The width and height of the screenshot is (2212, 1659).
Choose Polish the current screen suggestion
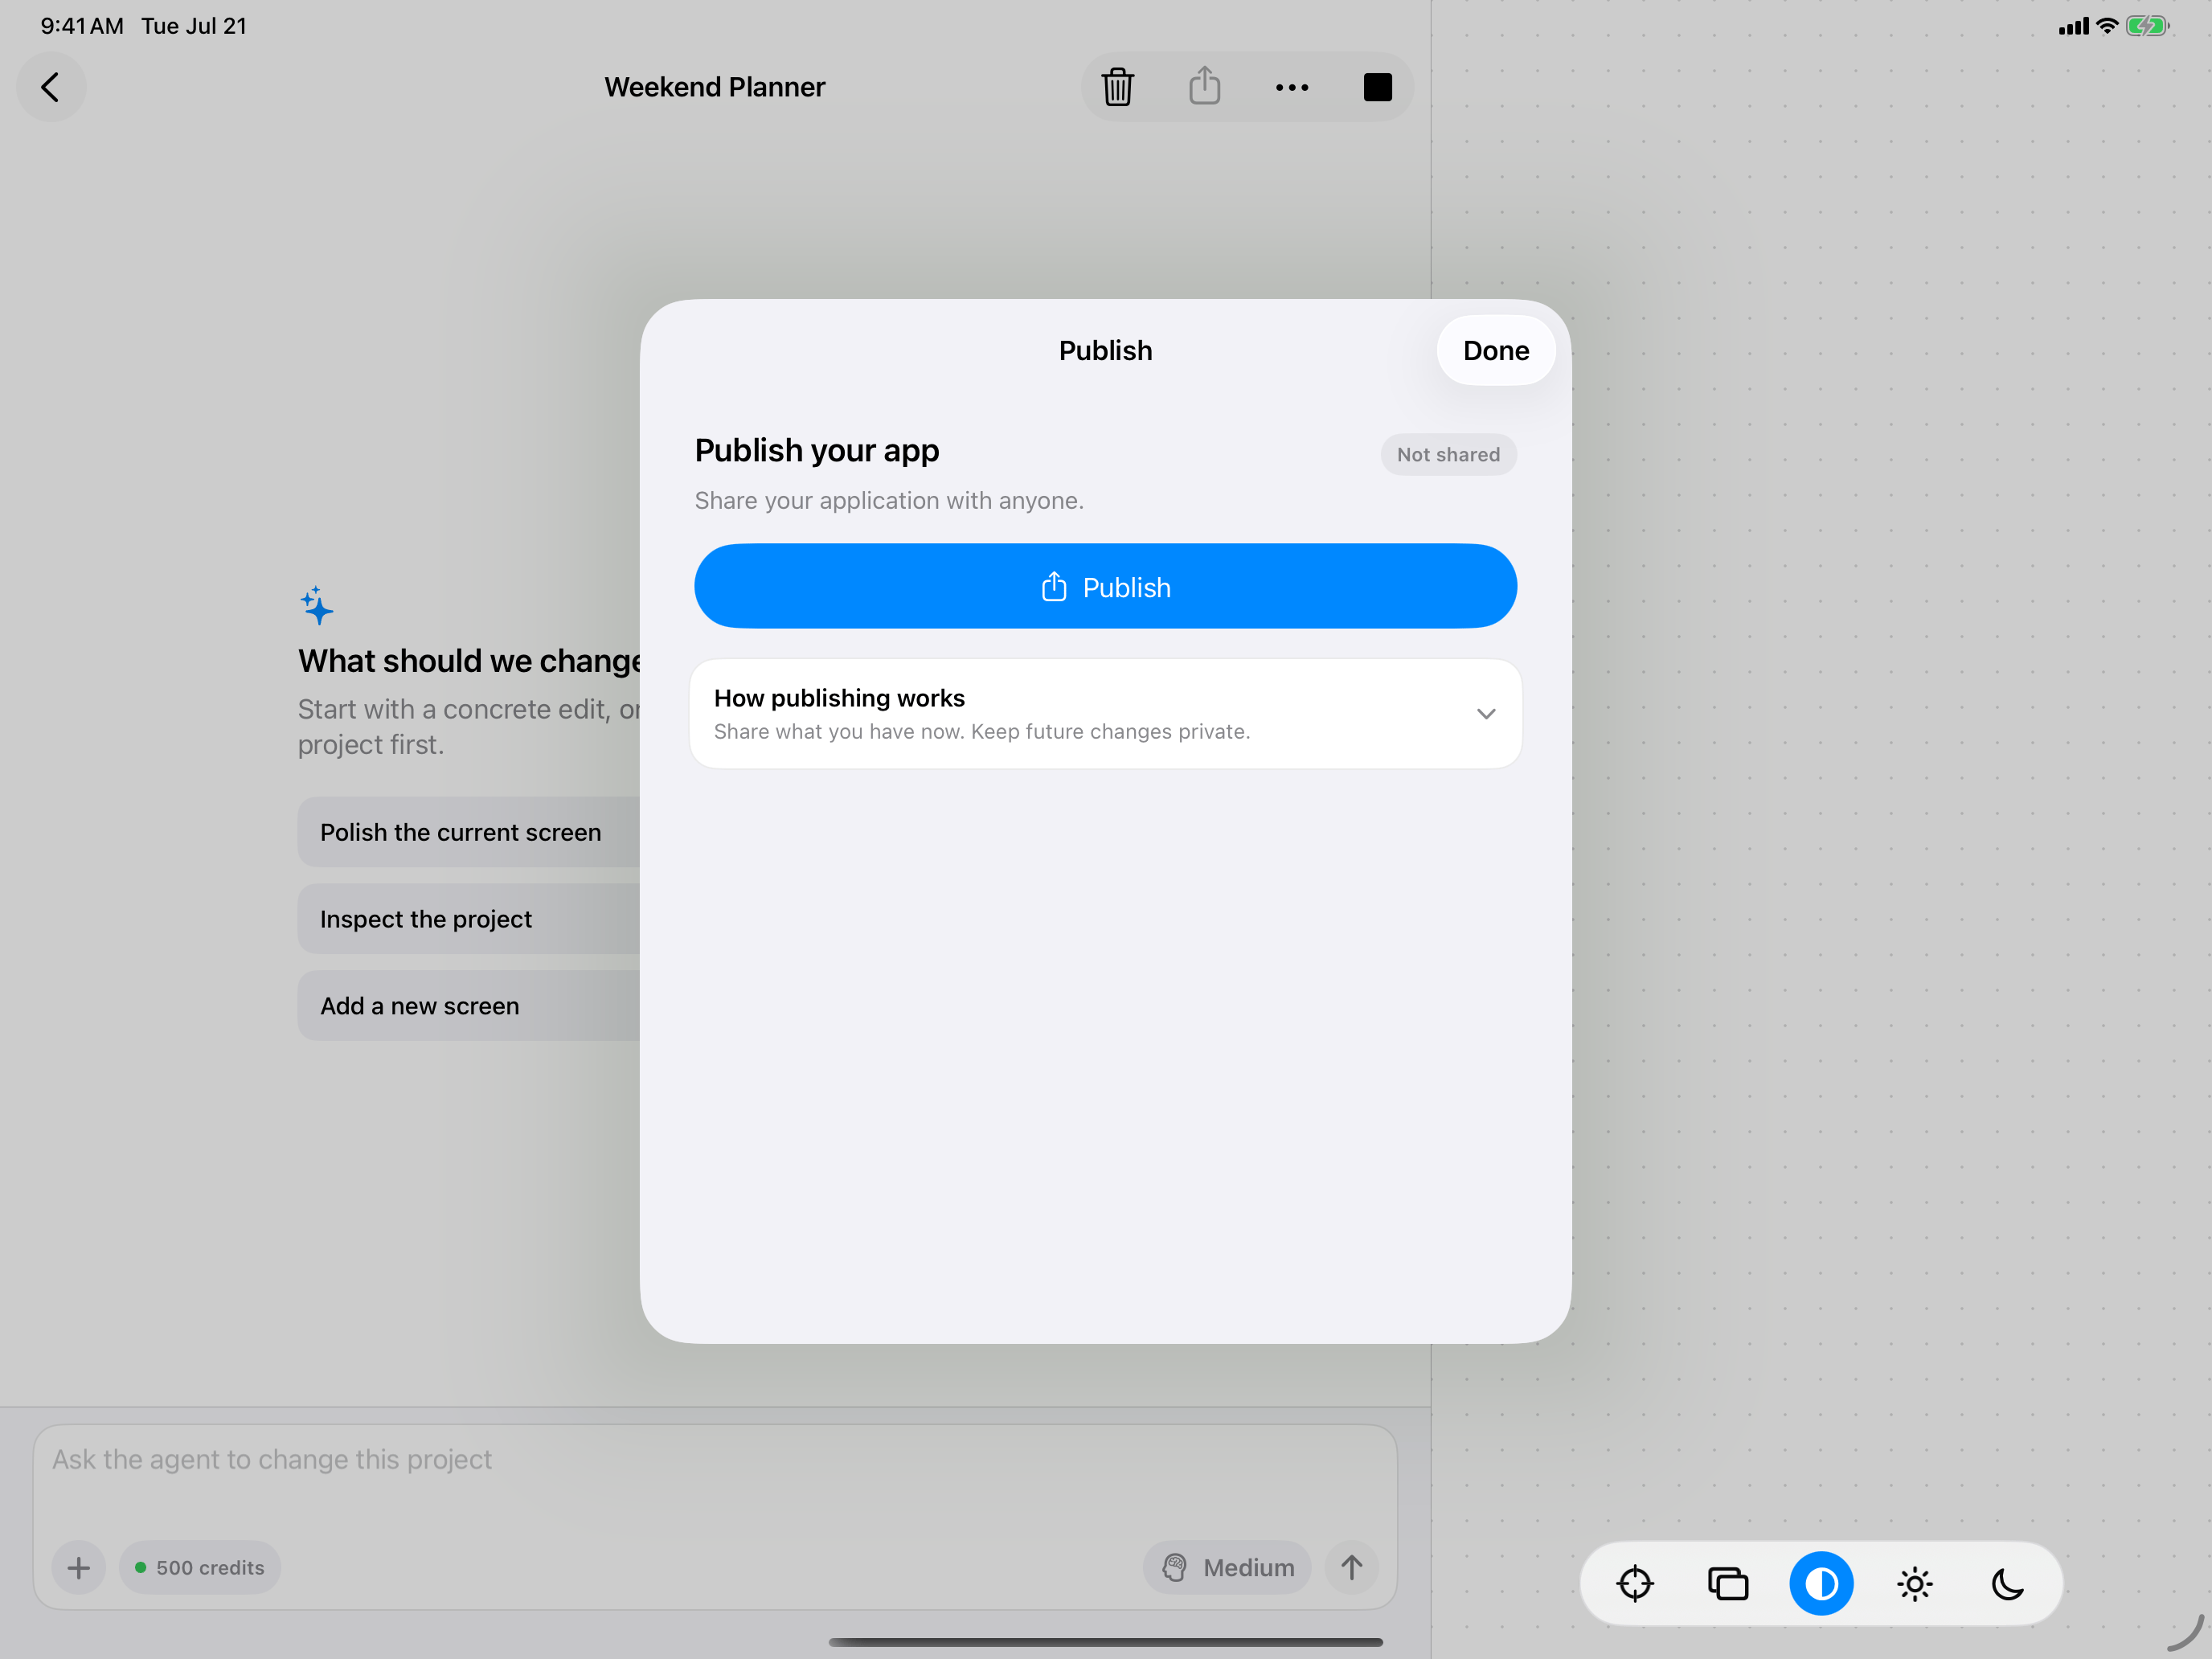pyautogui.click(x=469, y=832)
